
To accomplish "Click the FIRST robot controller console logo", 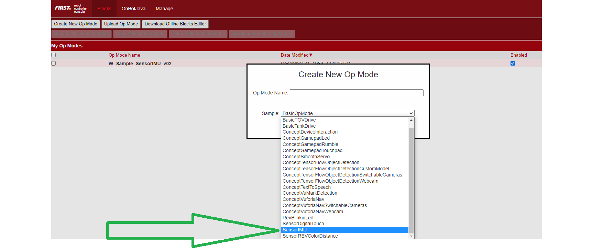I will [x=71, y=9].
